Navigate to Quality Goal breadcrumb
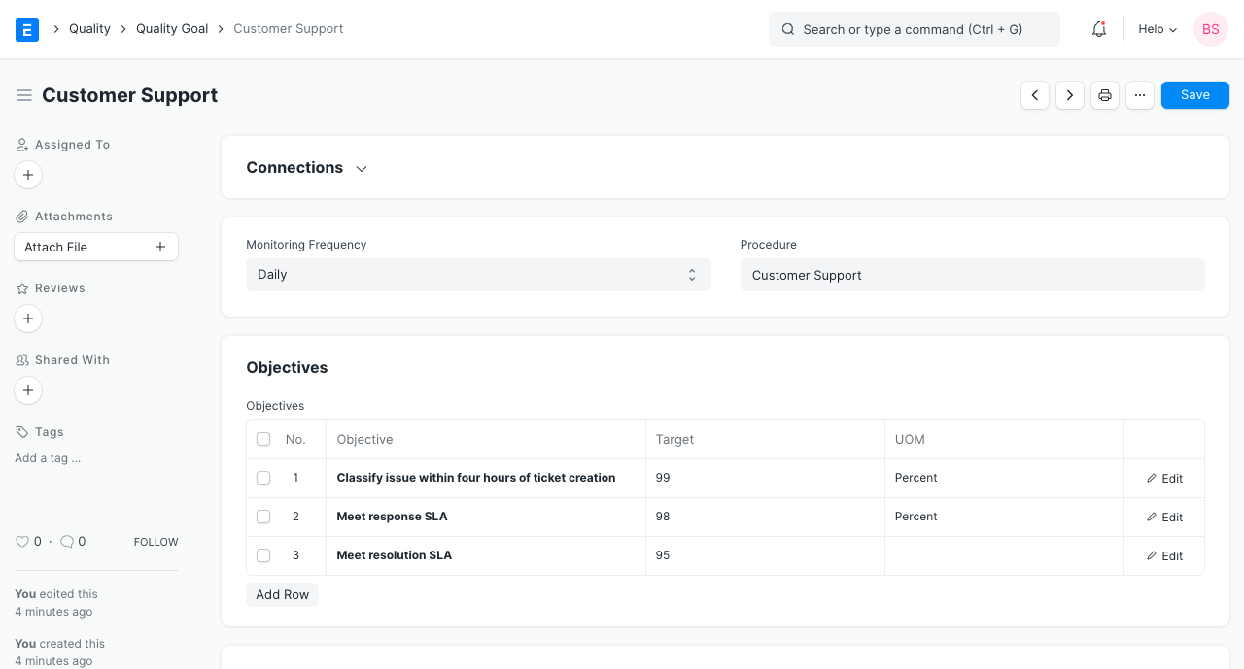The width and height of the screenshot is (1244, 669). click(172, 29)
